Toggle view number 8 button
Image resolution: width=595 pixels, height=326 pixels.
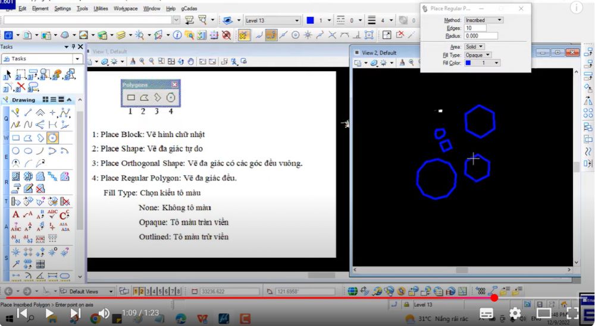178,292
